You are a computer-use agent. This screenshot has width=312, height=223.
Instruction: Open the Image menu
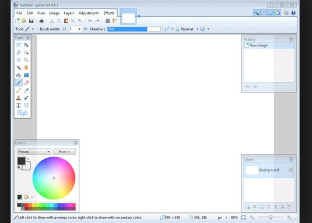54,13
